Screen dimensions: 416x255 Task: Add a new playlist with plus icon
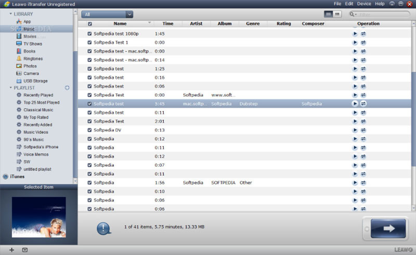click(67, 88)
